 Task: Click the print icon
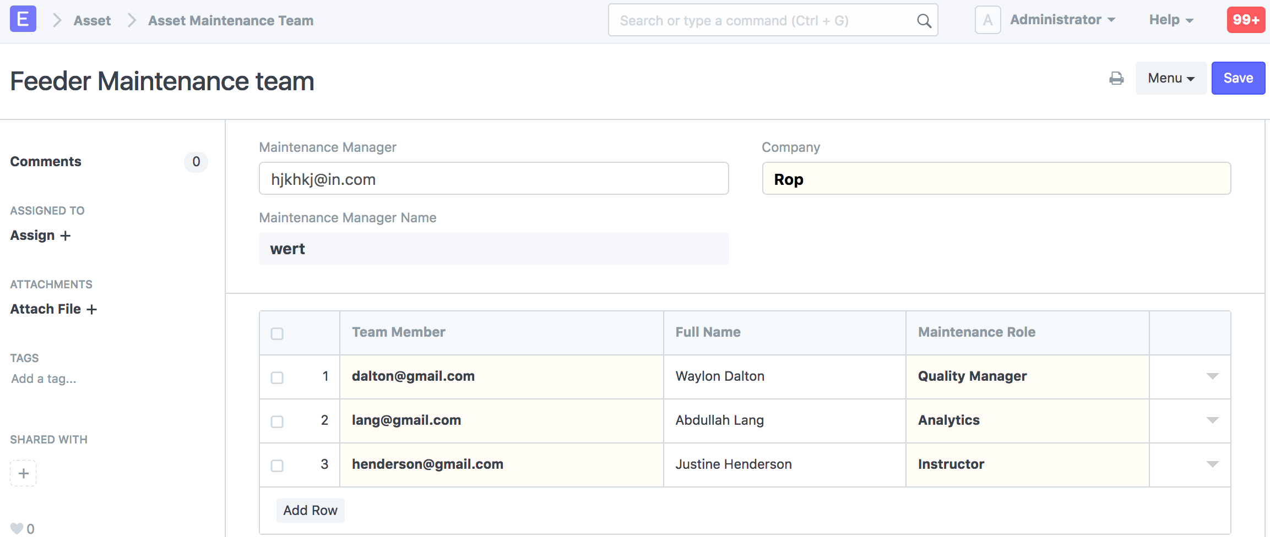1116,79
